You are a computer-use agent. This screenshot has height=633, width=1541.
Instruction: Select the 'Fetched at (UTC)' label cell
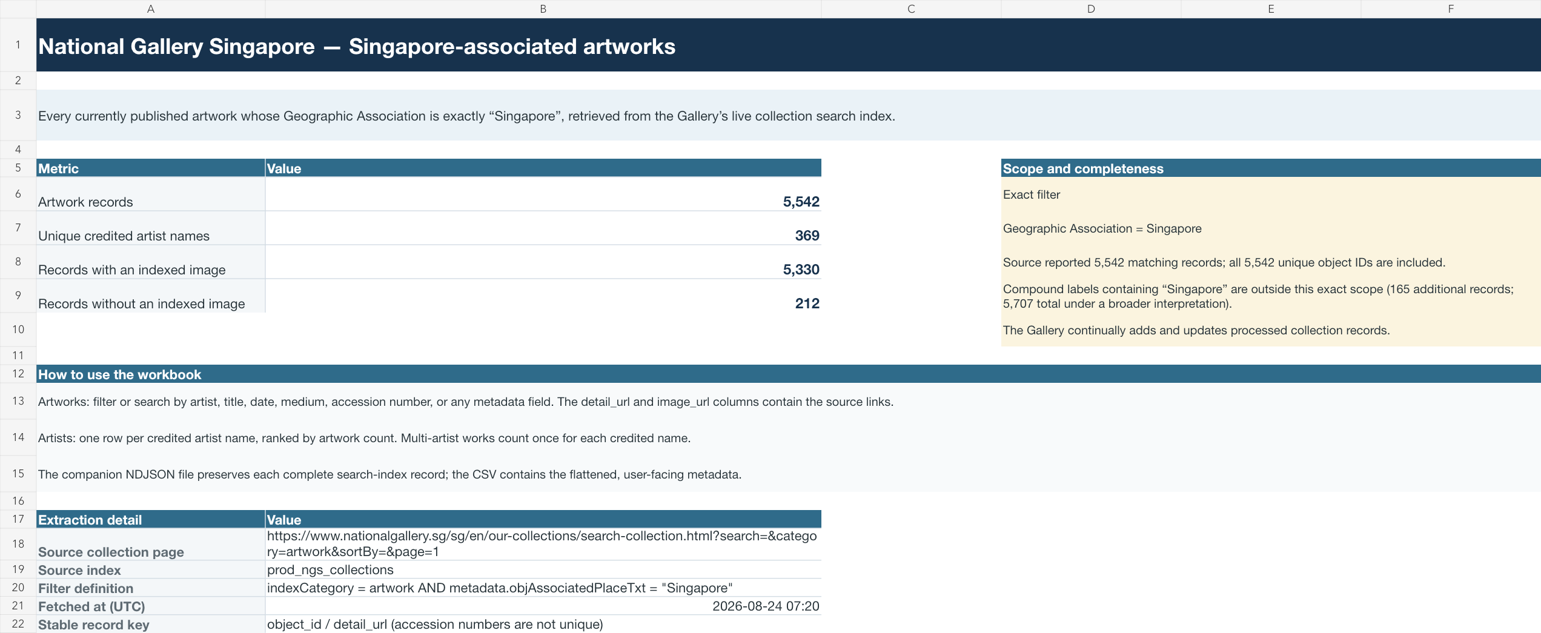(151, 606)
